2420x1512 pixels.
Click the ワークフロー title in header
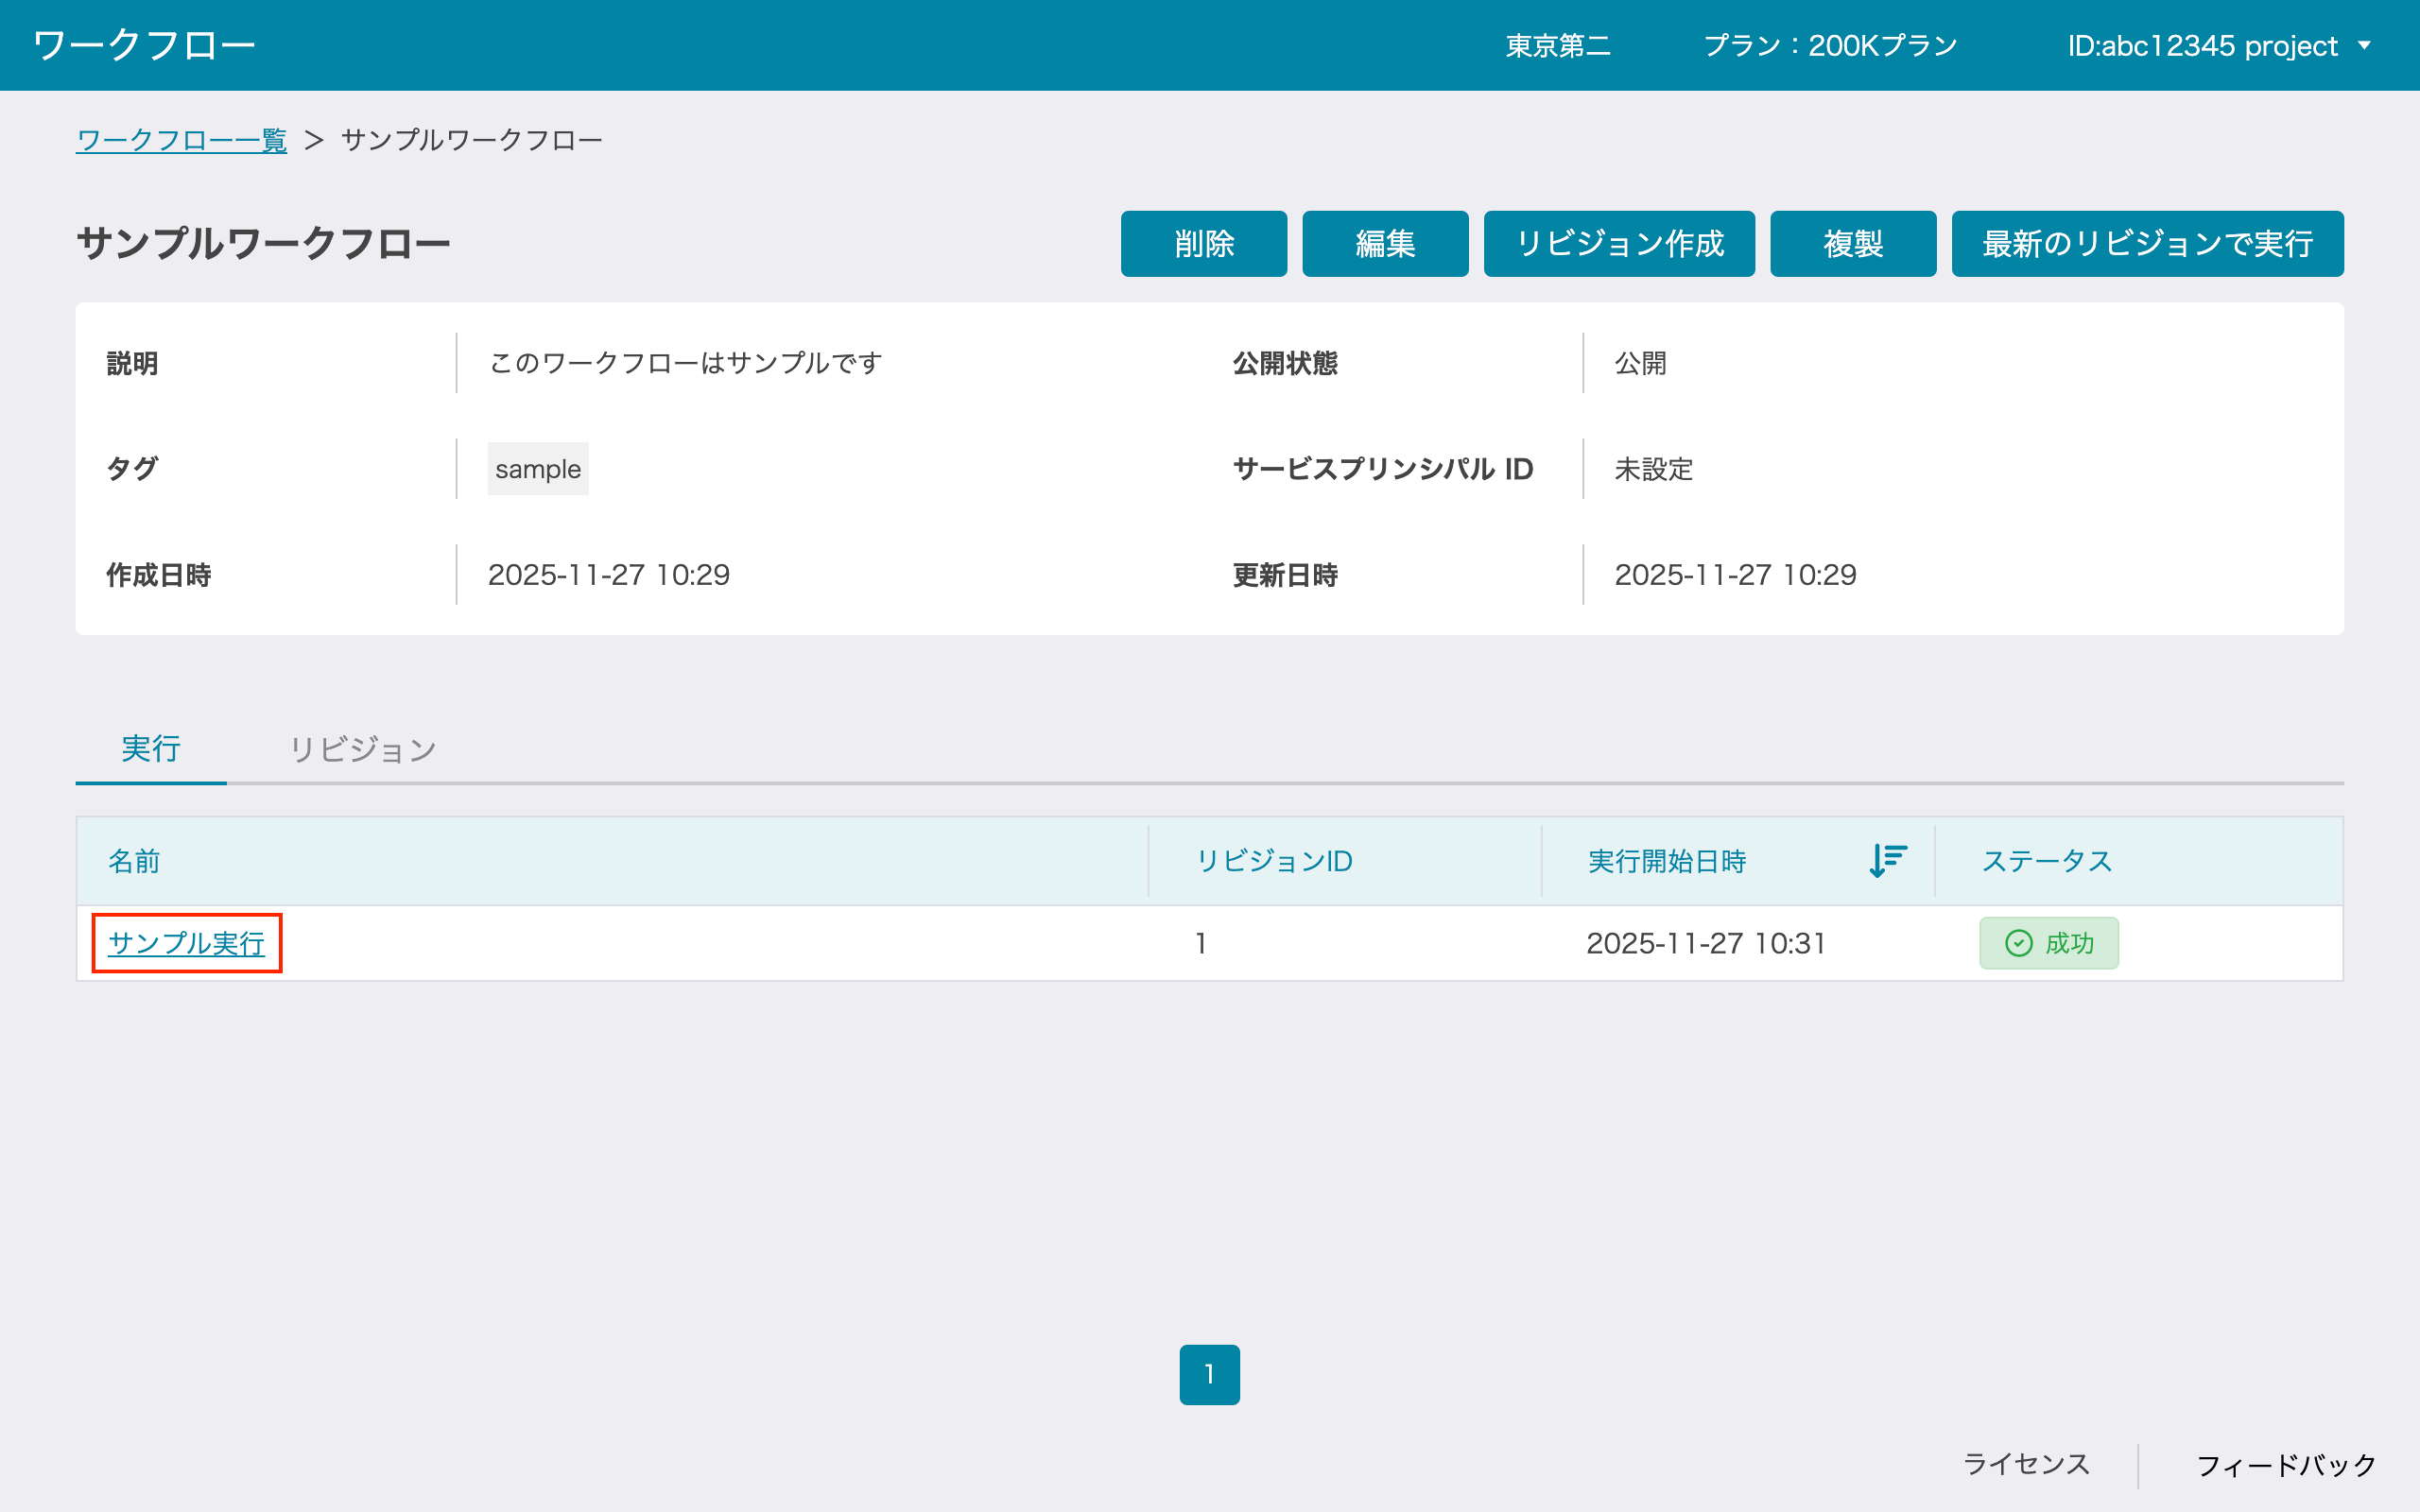pos(144,45)
